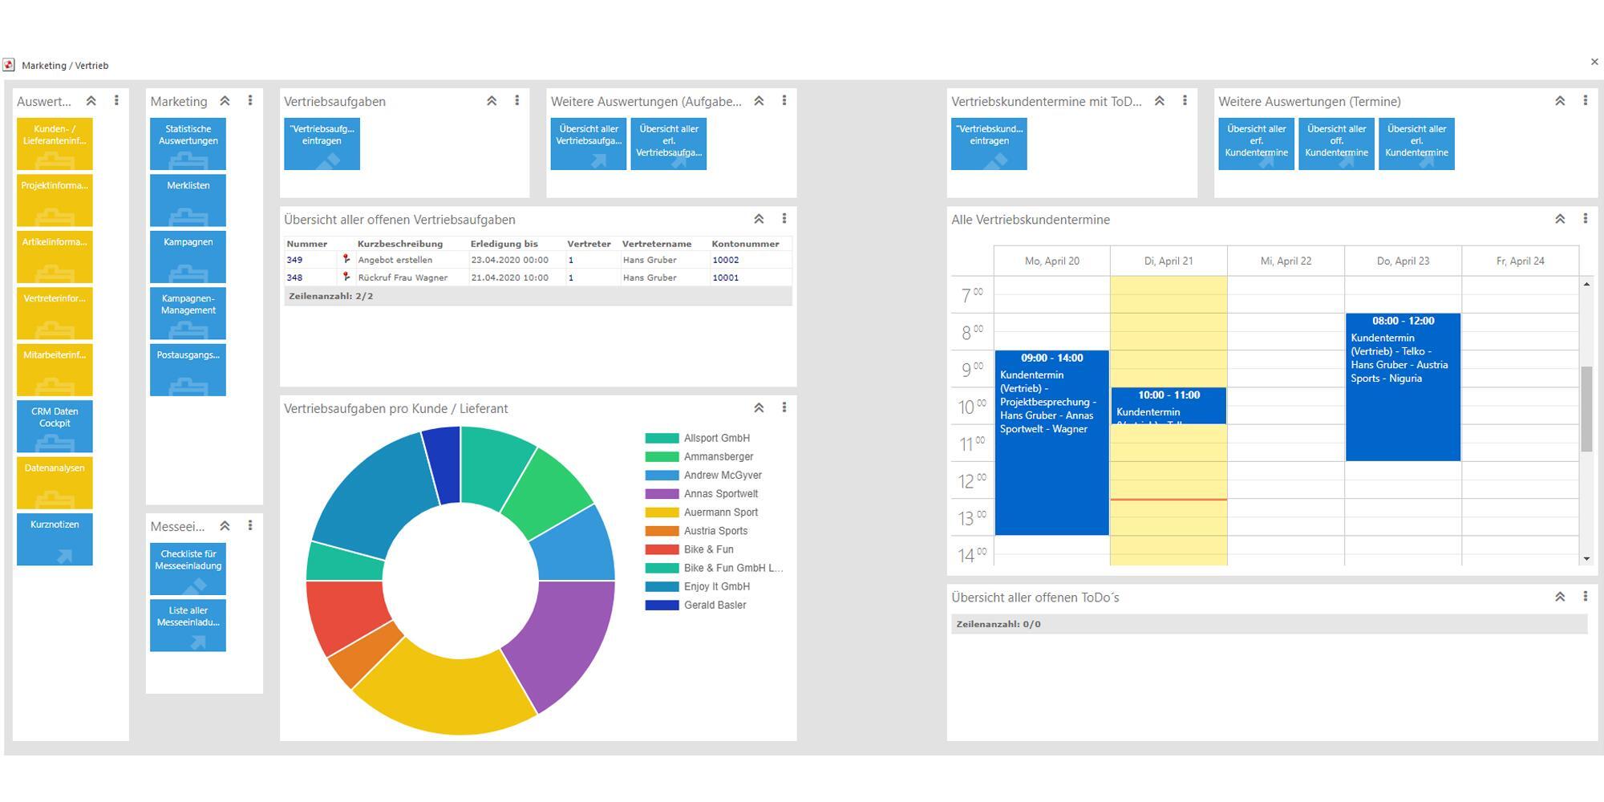
Task: Click Allsport GmbH legend swatch
Action: click(x=662, y=439)
